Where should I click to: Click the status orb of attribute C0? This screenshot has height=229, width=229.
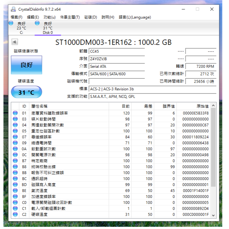pos(15,203)
